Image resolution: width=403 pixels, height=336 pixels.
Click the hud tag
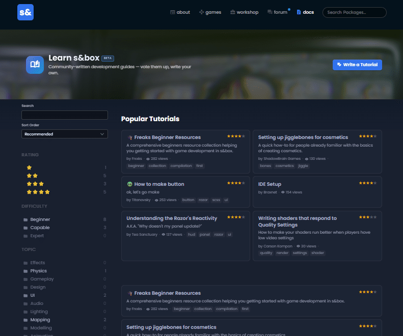[x=192, y=234]
